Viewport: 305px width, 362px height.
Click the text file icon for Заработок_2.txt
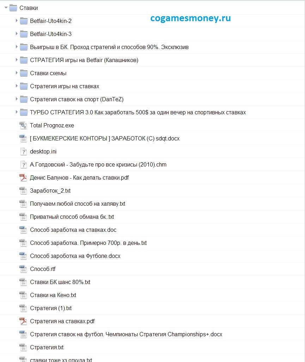[23, 191]
